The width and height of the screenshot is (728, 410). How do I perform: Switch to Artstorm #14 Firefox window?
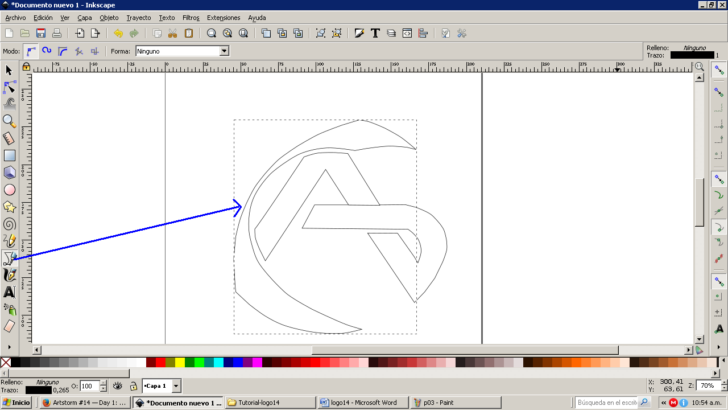pos(86,403)
